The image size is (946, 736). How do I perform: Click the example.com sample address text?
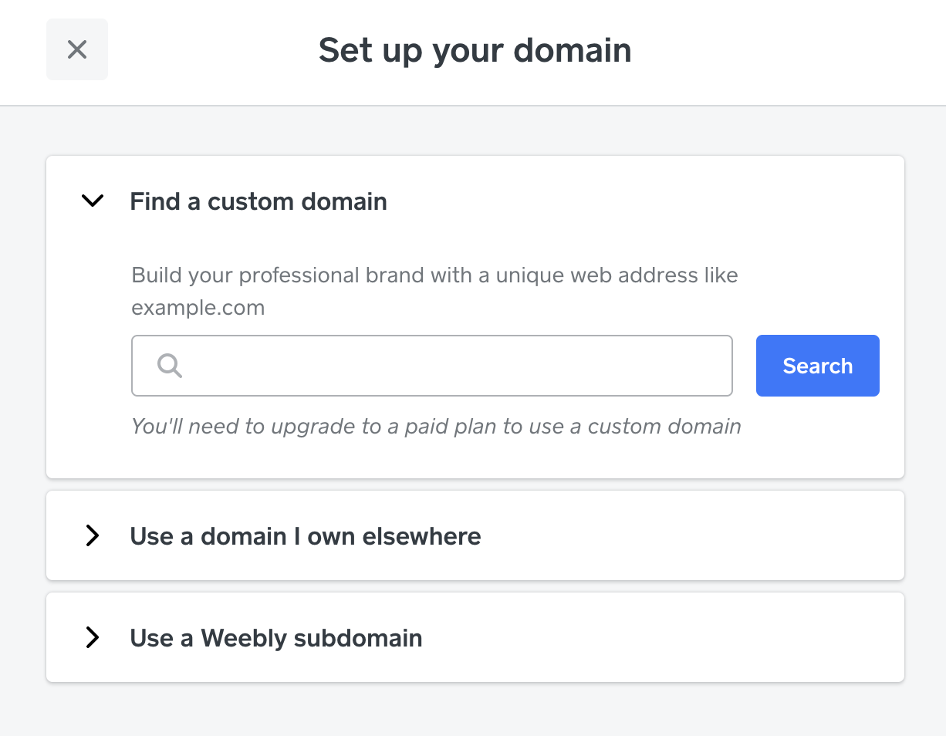pyautogui.click(x=198, y=308)
